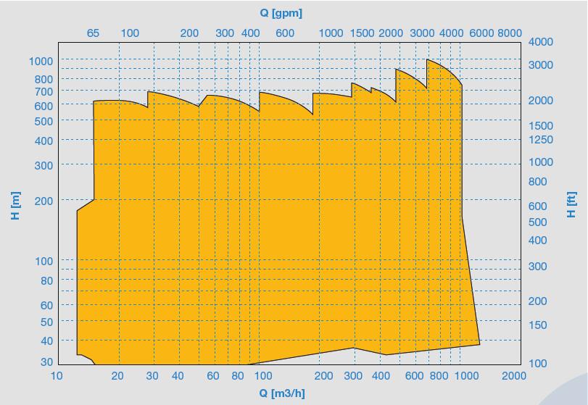Viewport: 588px width, 405px height.
Task: Click the Q [gpm] top axis title
Action: (x=281, y=13)
